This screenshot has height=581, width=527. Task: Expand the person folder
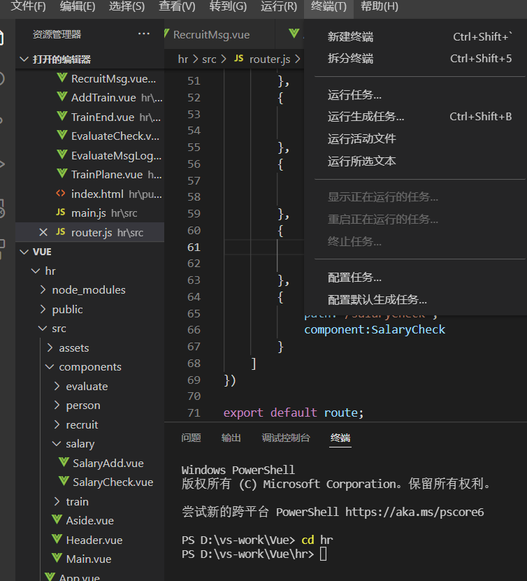pos(57,405)
